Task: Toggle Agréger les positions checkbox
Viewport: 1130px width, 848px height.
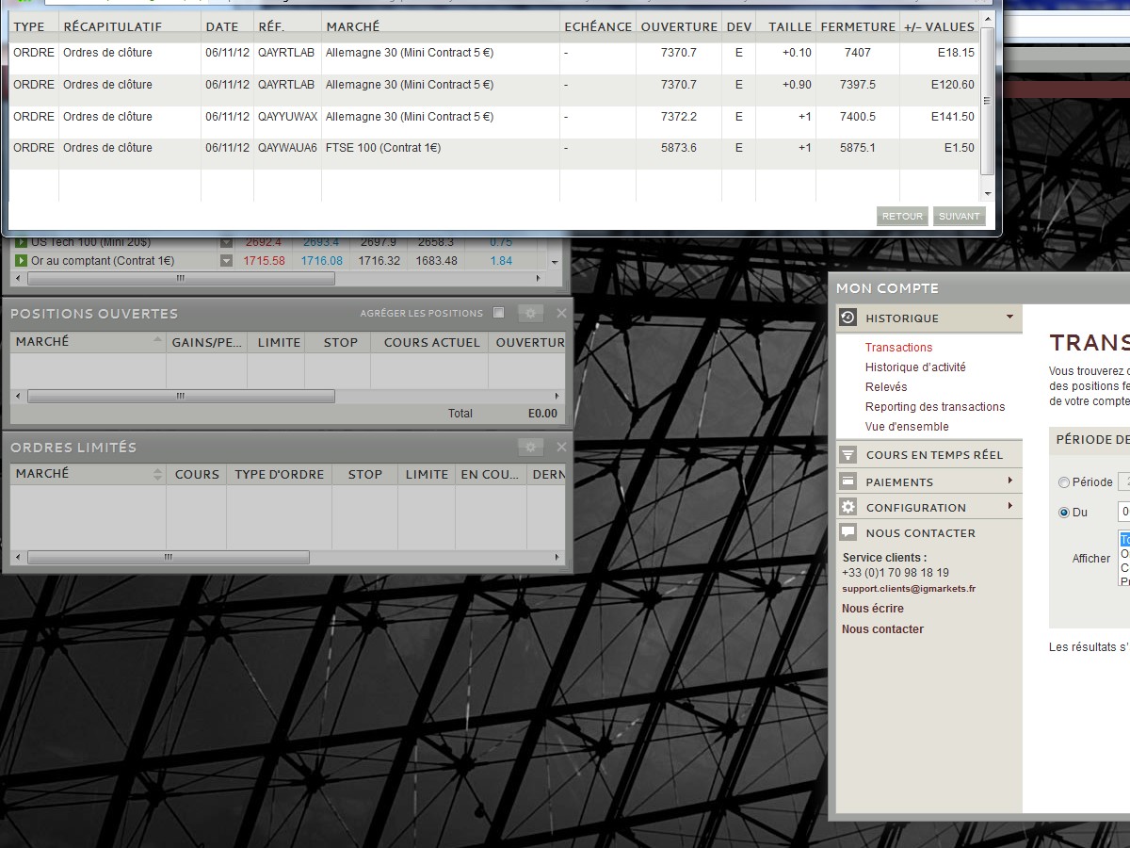Action: tap(499, 313)
